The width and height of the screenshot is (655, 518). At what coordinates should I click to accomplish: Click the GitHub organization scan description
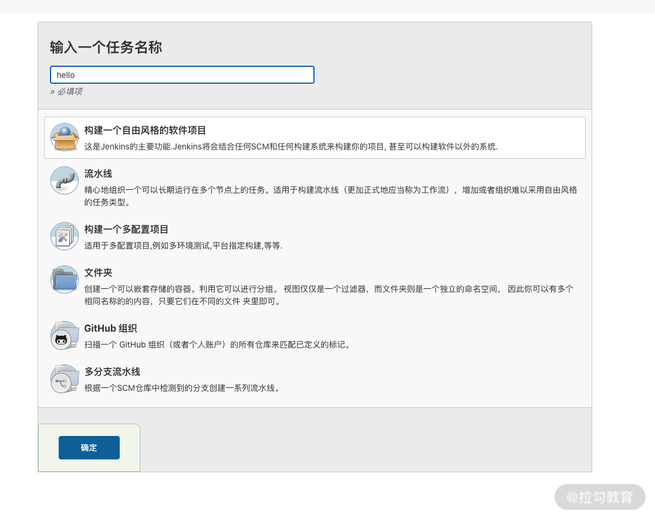[217, 345]
